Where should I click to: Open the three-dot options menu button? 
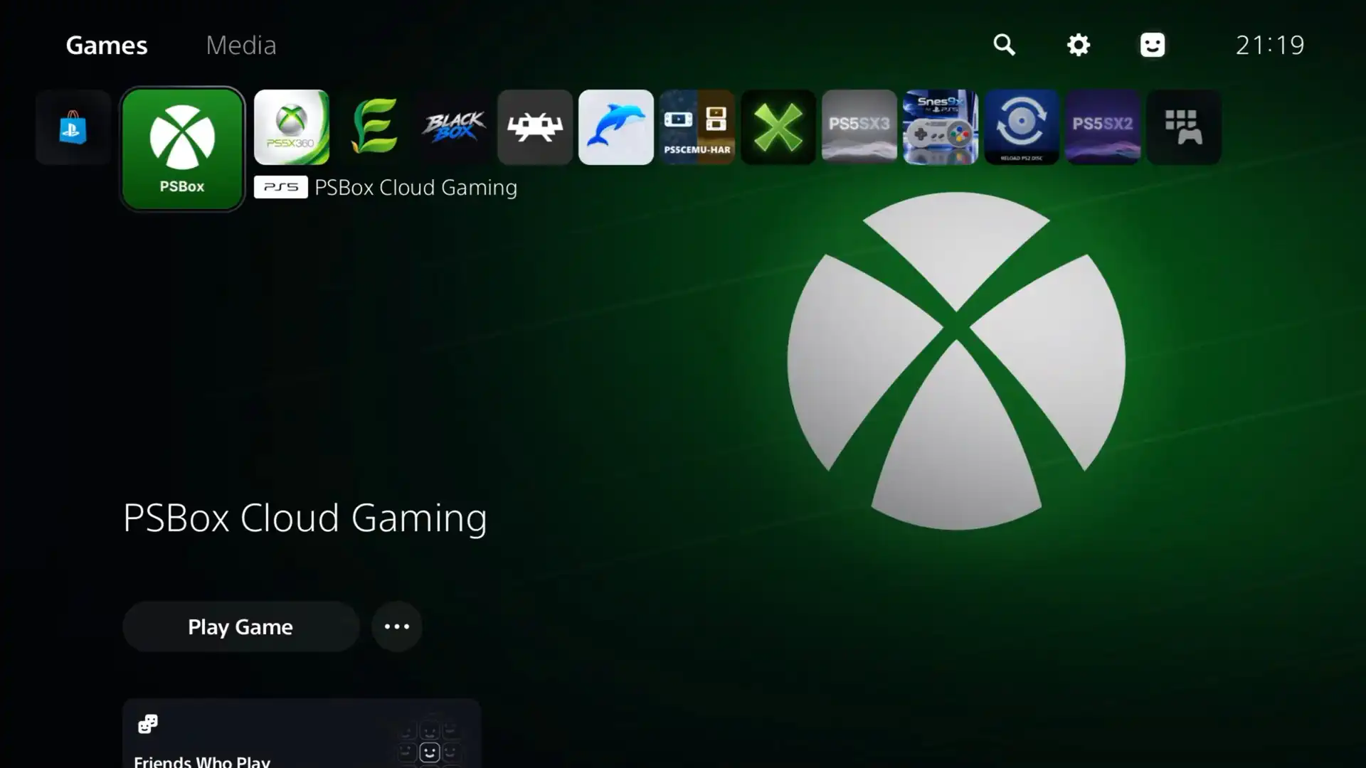pyautogui.click(x=397, y=626)
